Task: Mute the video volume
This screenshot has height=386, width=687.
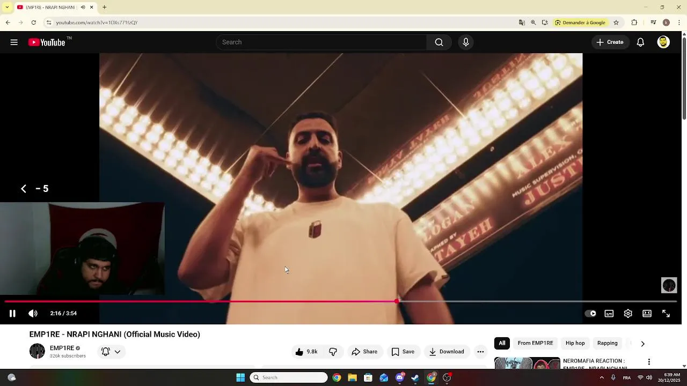Action: tap(33, 314)
